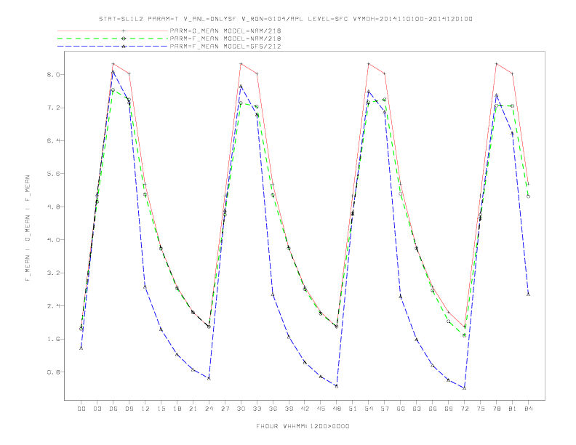Click x-axis tick label 39
Screen dimensions: 576x445
point(289,409)
